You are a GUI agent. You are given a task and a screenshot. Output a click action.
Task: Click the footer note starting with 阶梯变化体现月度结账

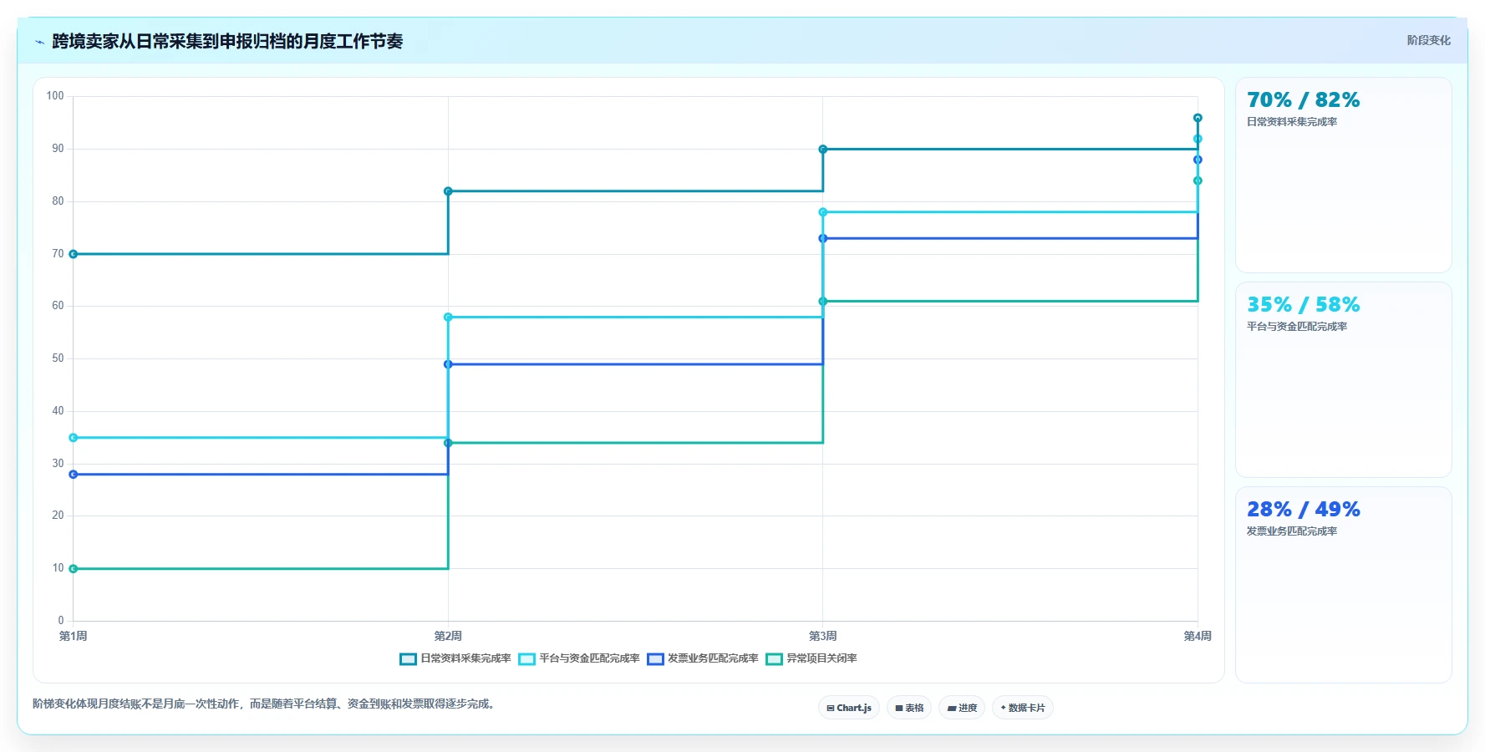point(266,704)
